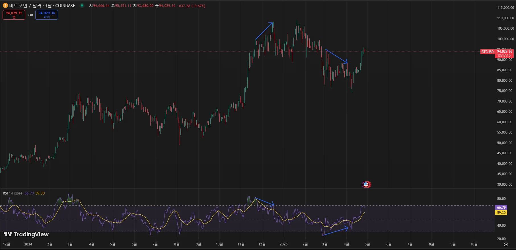Click the 2024 label on time axis
This screenshot has height=250, width=516.
[x=28, y=244]
